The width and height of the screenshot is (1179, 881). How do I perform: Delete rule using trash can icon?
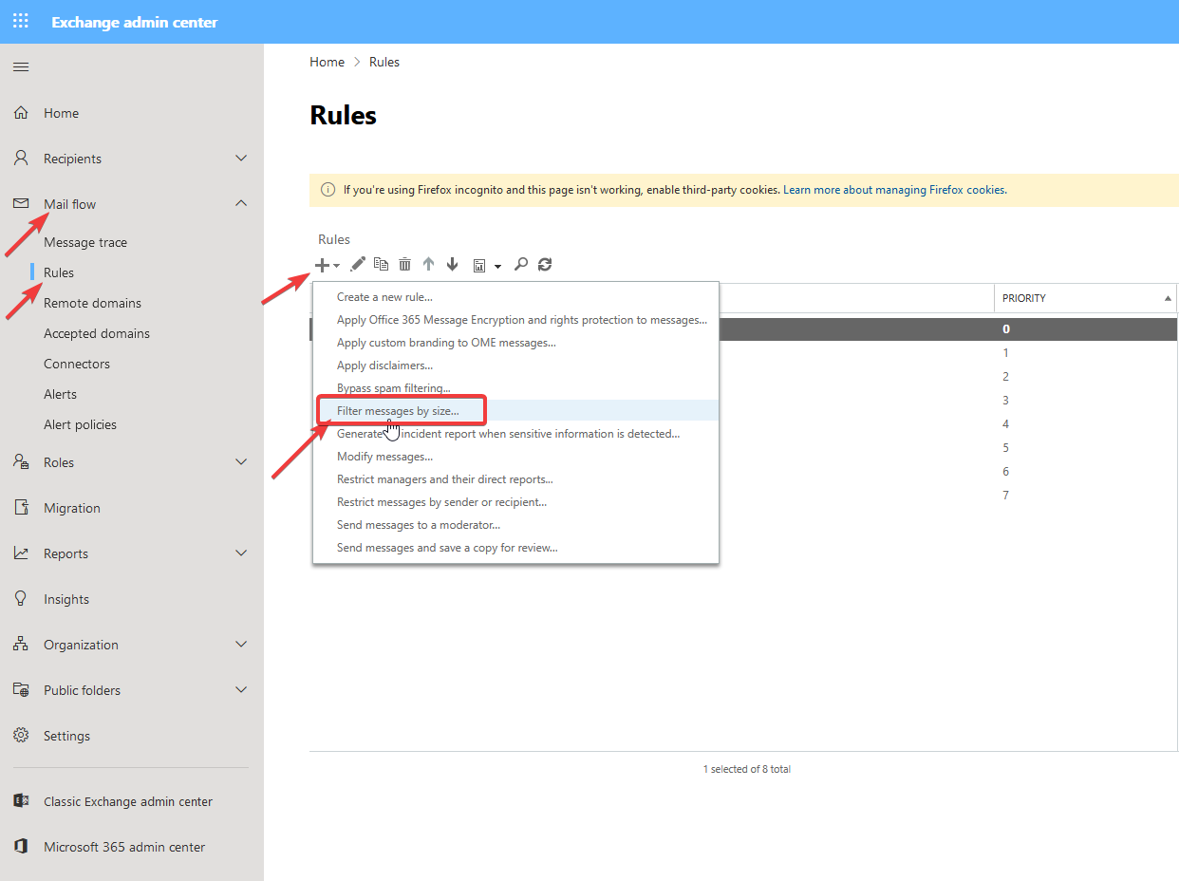(x=405, y=265)
